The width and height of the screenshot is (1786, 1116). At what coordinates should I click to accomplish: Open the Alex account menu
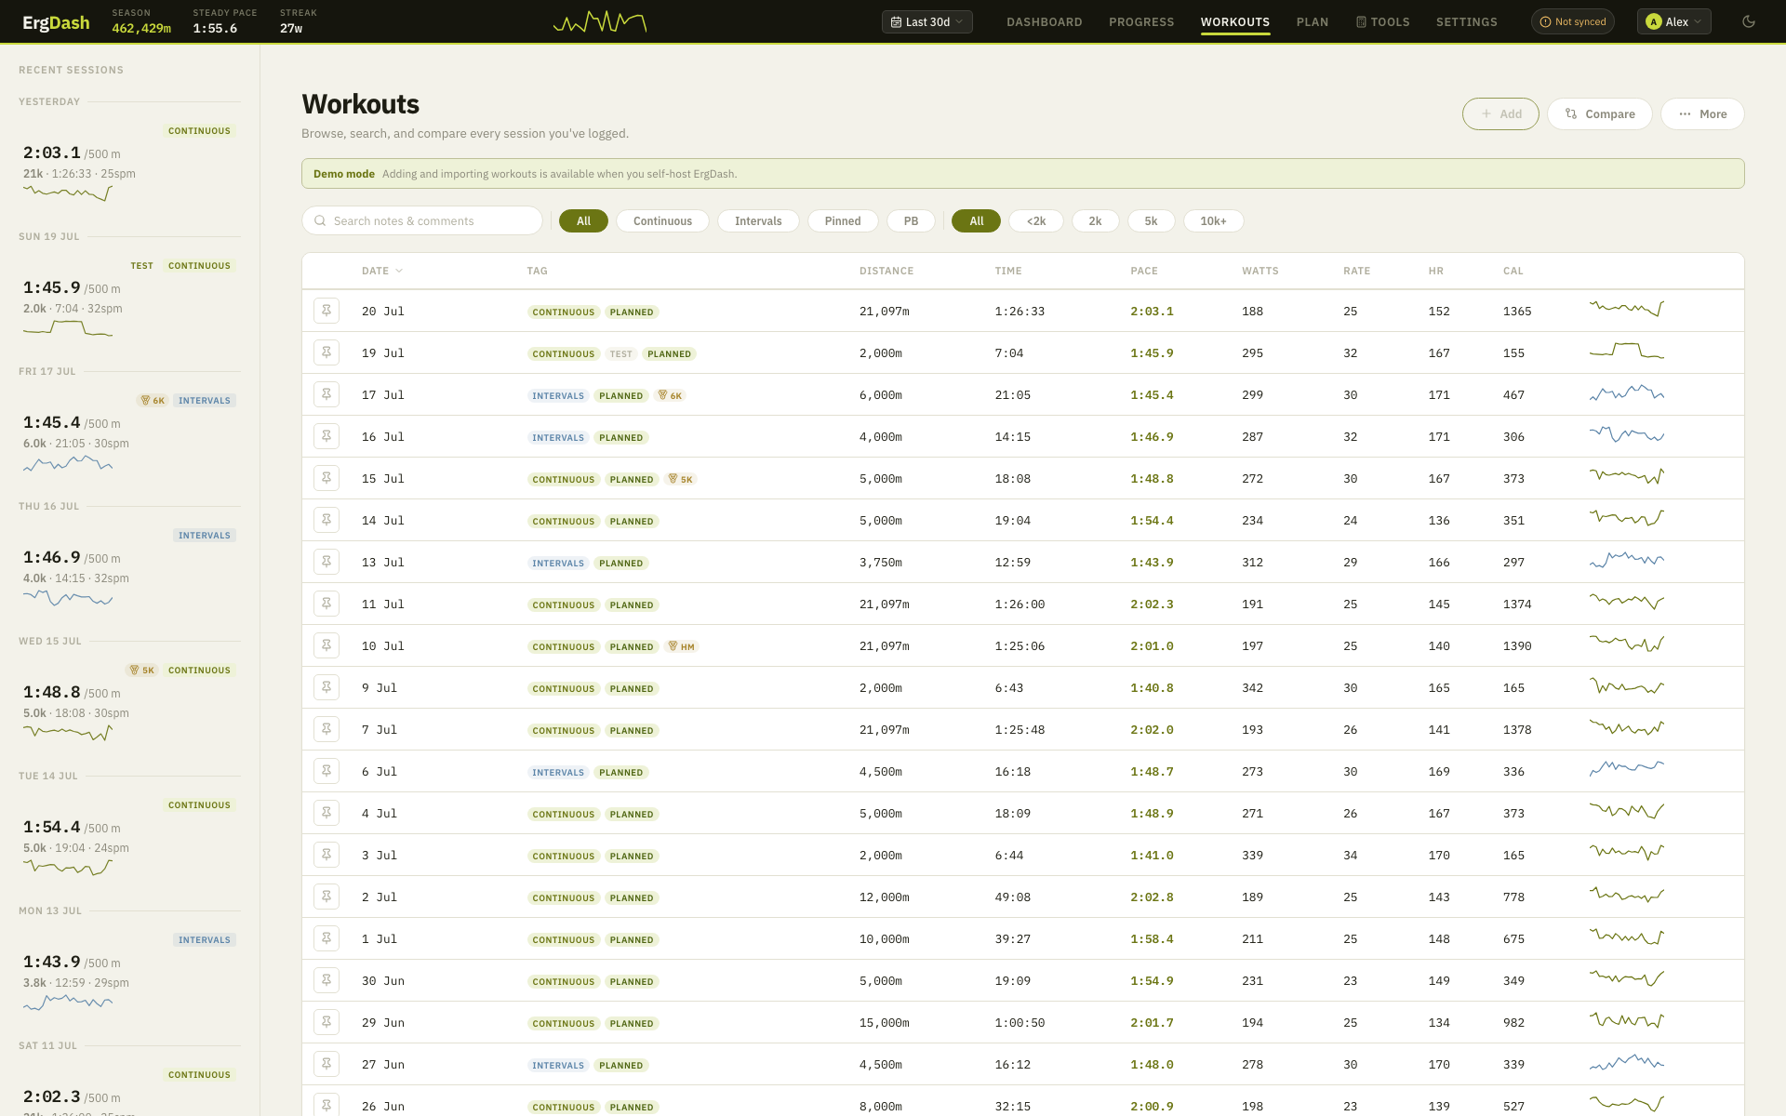point(1673,21)
